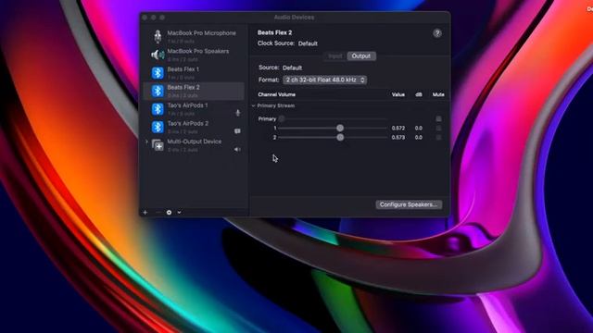The height and width of the screenshot is (333, 593).
Task: Click the Mute column header
Action: (x=438, y=94)
